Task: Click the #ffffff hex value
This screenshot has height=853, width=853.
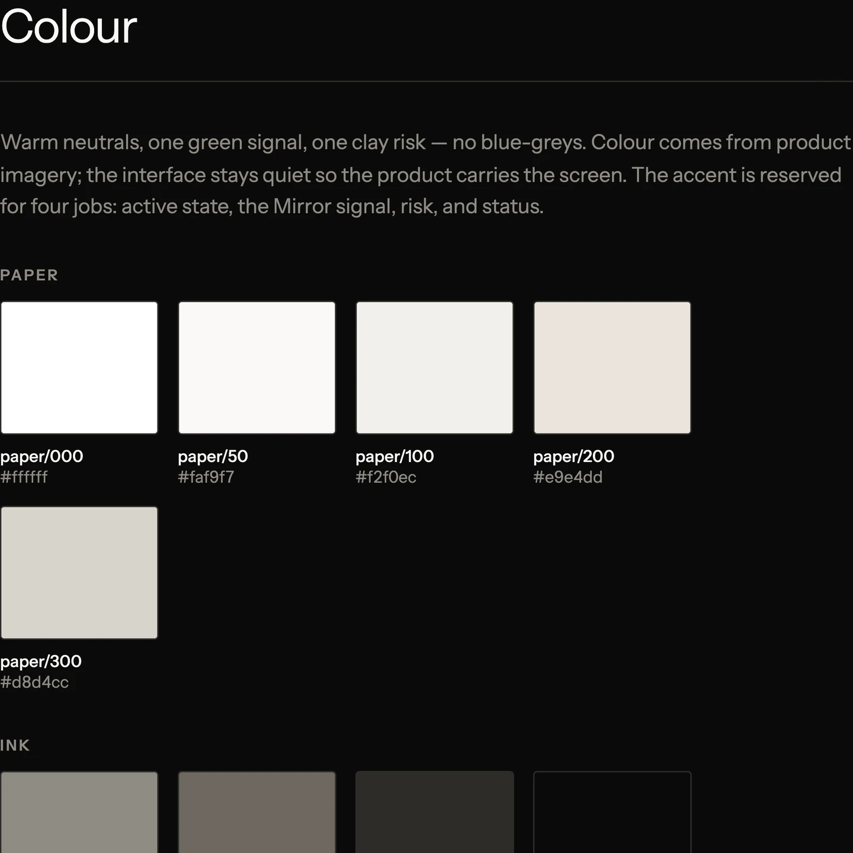Action: tap(24, 477)
